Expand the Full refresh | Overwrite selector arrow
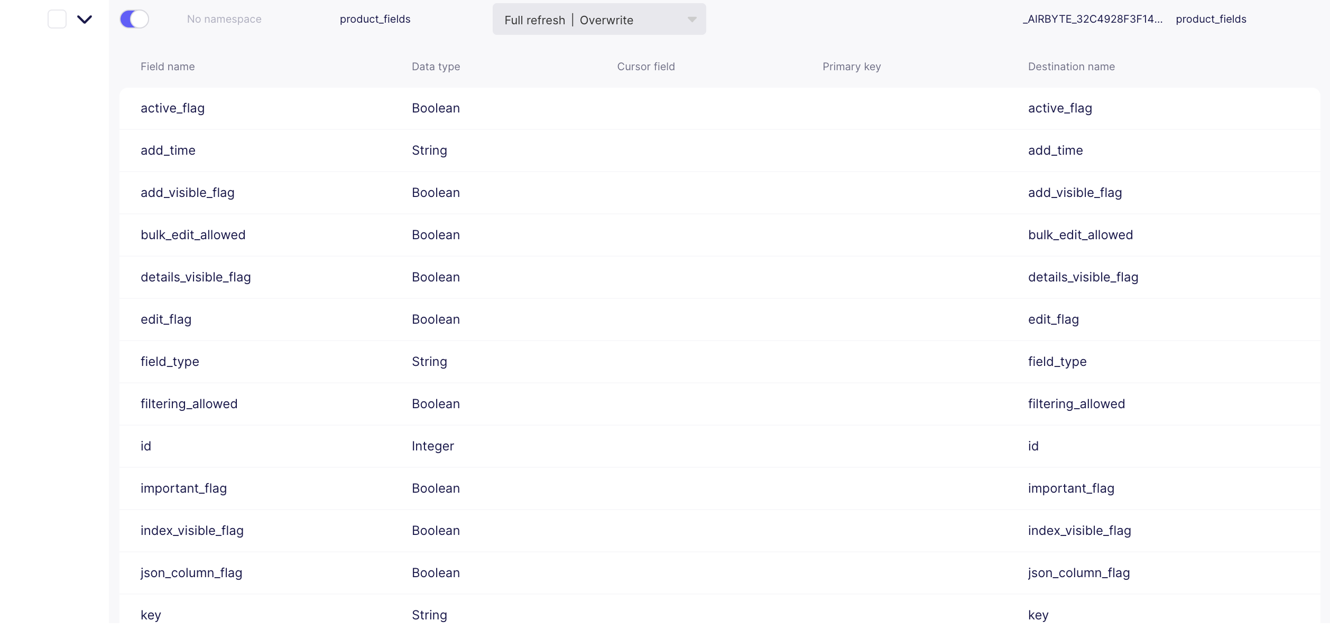 coord(691,20)
